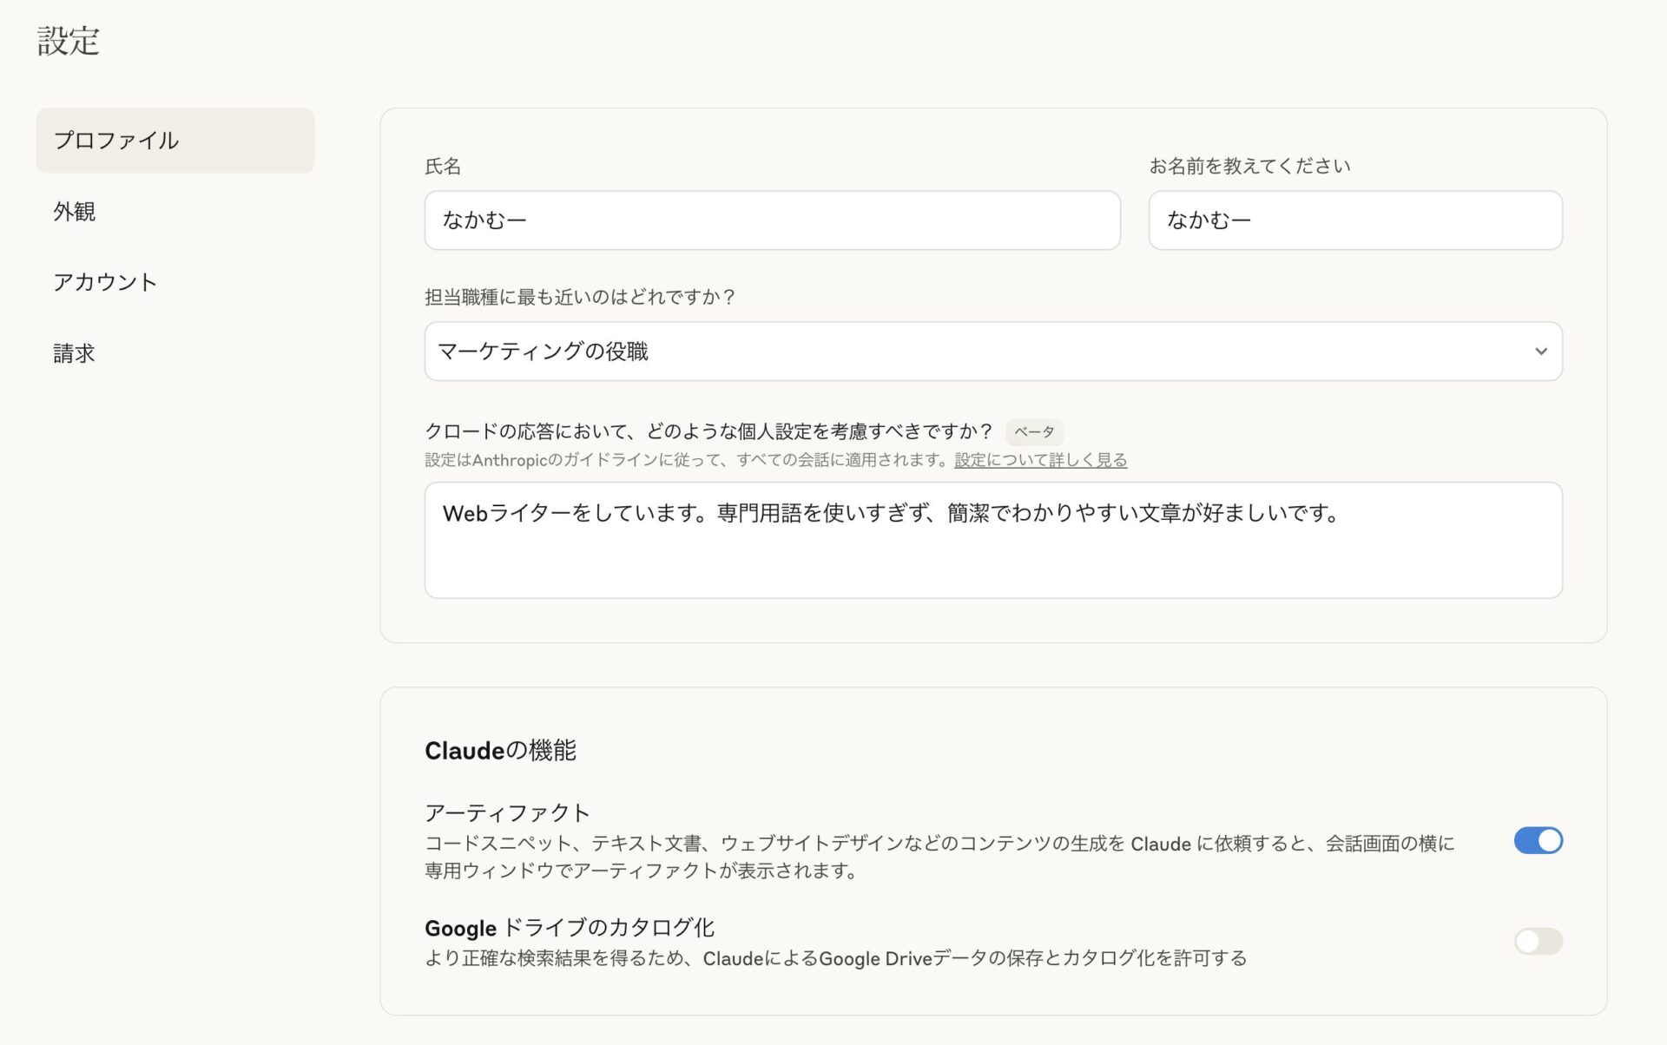Click the 氏名 name input field
This screenshot has width=1667, height=1045.
point(772,220)
